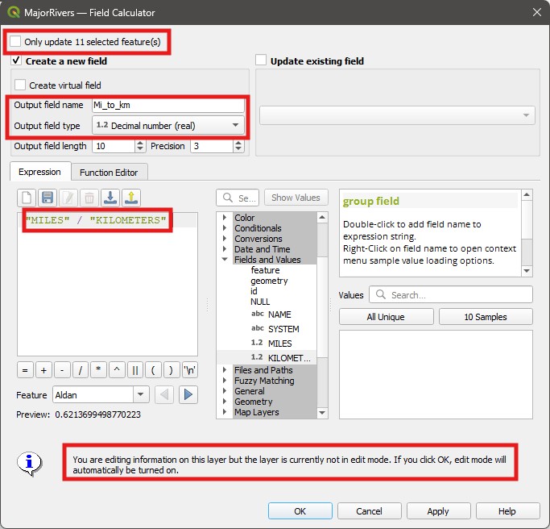Screen dimensions: 550x529
Task: Select the Expression tab
Action: click(x=39, y=172)
